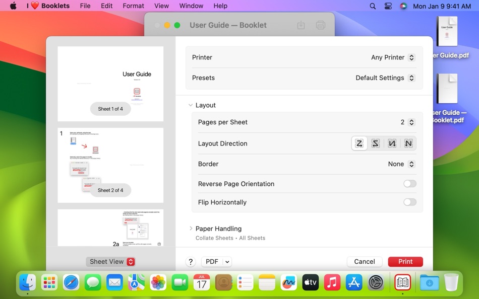Open the Books app in the Dock
This screenshot has height=299, width=479.
pos(402,282)
